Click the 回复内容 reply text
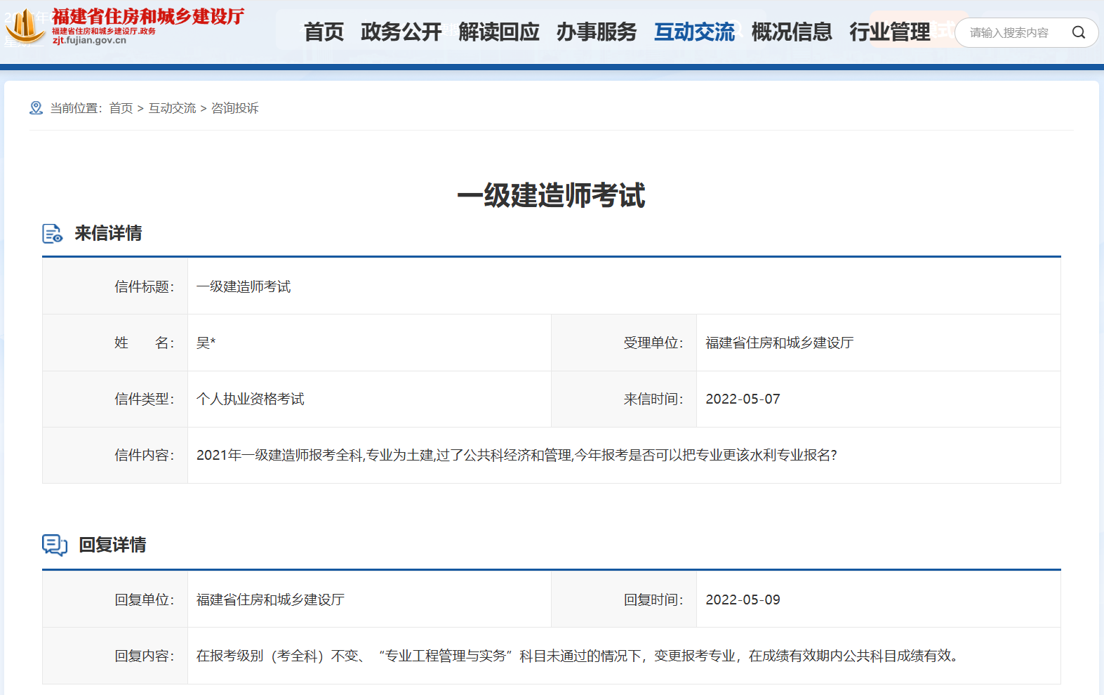This screenshot has height=695, width=1104. 577,656
